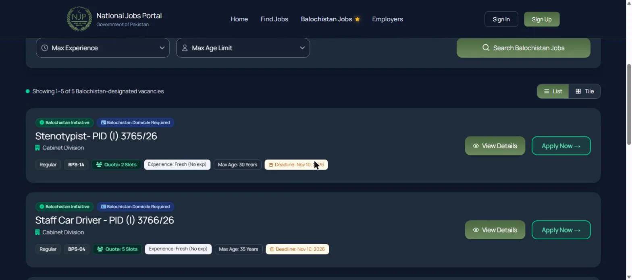Viewport: 632px width, 280px height.
Task: Switch to Tile view
Action: 584,91
